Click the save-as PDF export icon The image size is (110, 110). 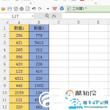[16, 9]
